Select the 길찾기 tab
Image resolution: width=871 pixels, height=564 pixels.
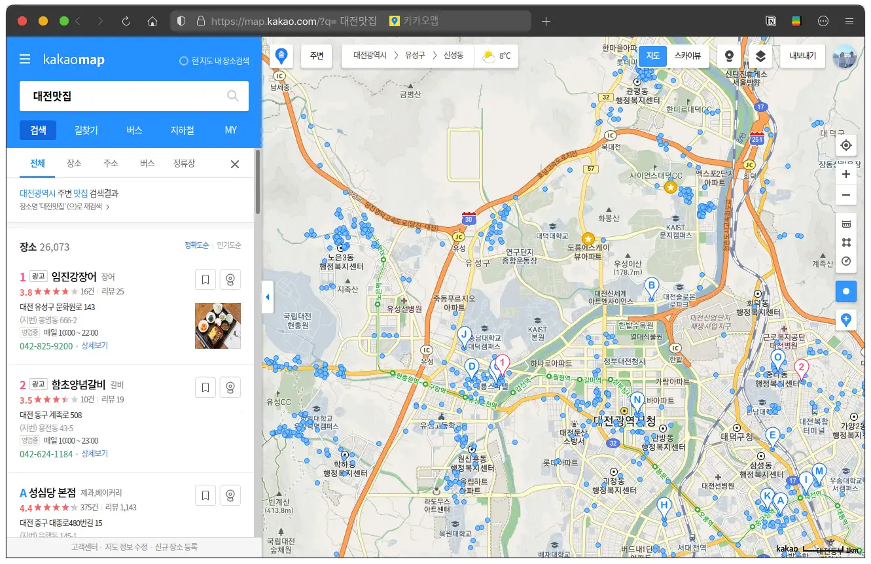tap(86, 130)
